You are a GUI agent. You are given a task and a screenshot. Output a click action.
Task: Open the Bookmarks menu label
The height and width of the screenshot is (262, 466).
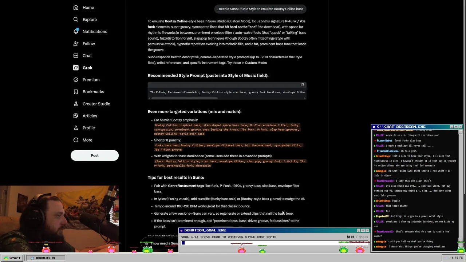coord(93,91)
